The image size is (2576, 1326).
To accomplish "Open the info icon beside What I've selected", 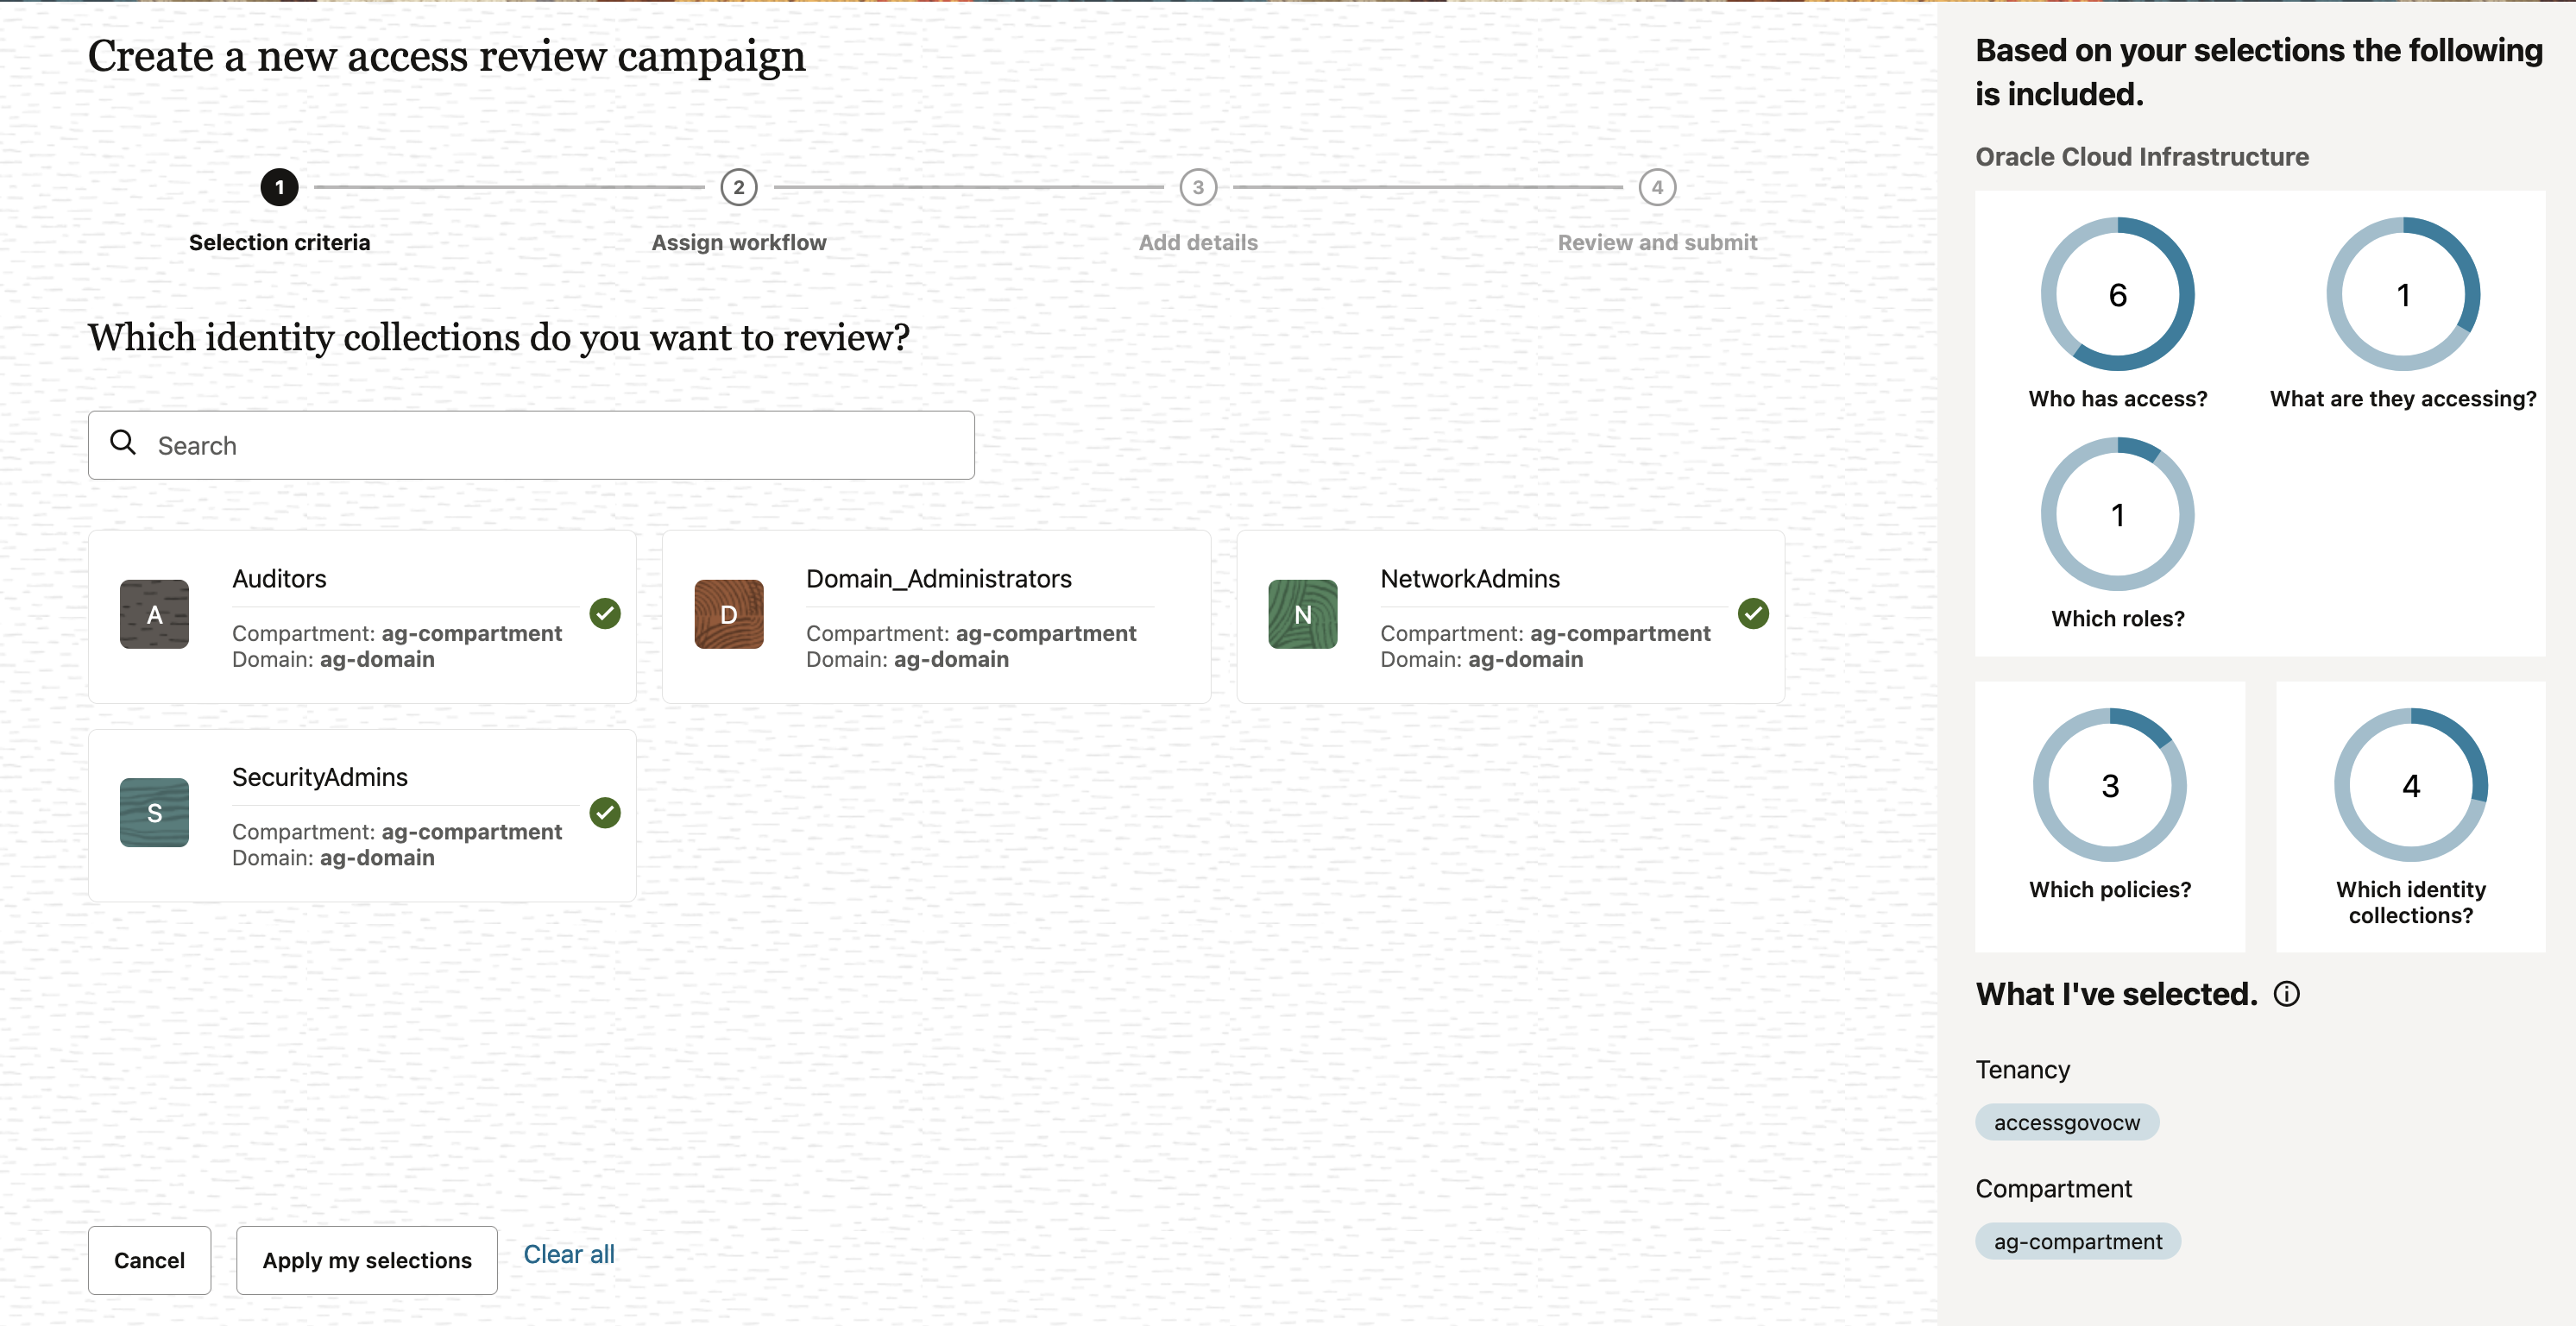I will click(2287, 993).
